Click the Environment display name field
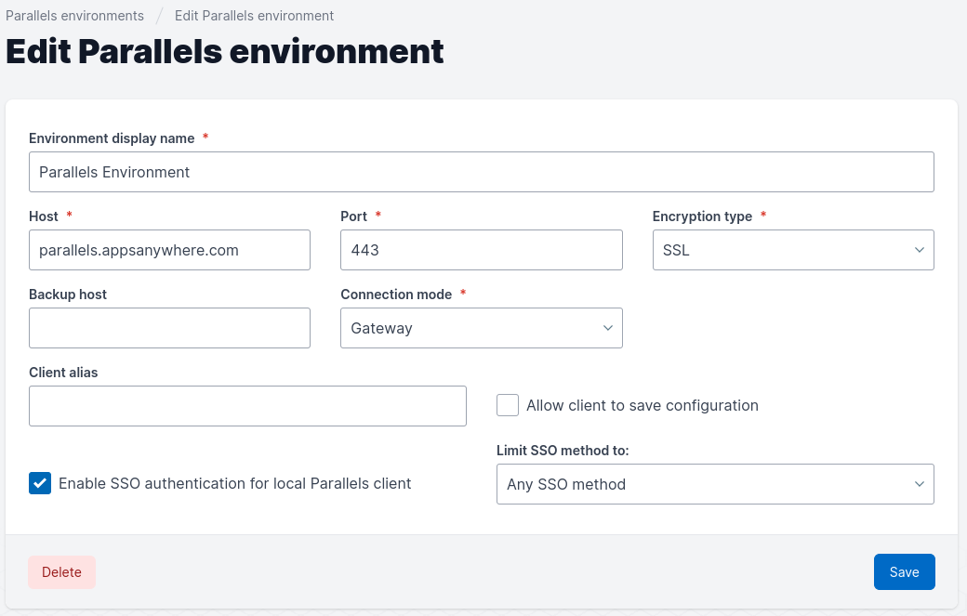The height and width of the screenshot is (616, 967). point(481,172)
